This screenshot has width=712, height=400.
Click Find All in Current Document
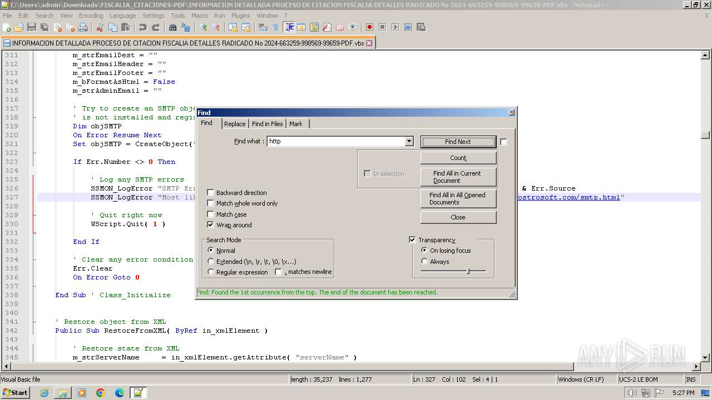tap(458, 177)
